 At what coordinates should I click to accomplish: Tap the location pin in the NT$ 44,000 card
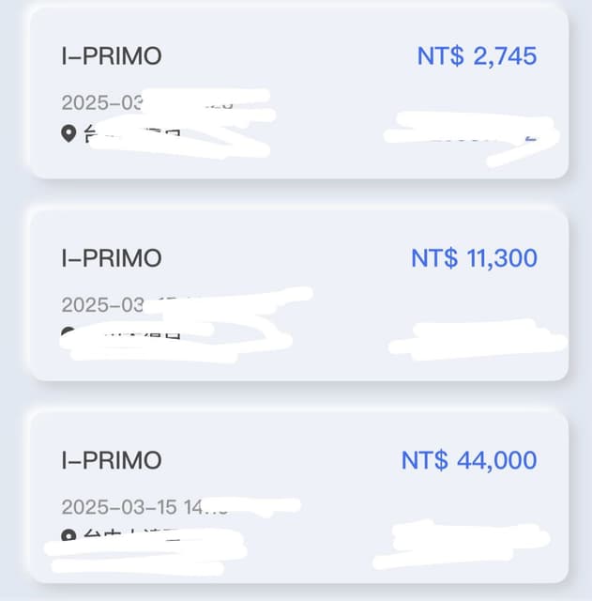[68, 537]
